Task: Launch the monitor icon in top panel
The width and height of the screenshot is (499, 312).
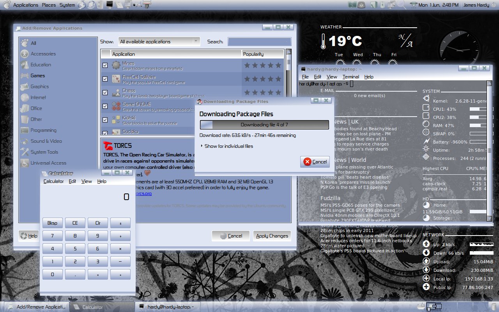Action: (x=110, y=5)
